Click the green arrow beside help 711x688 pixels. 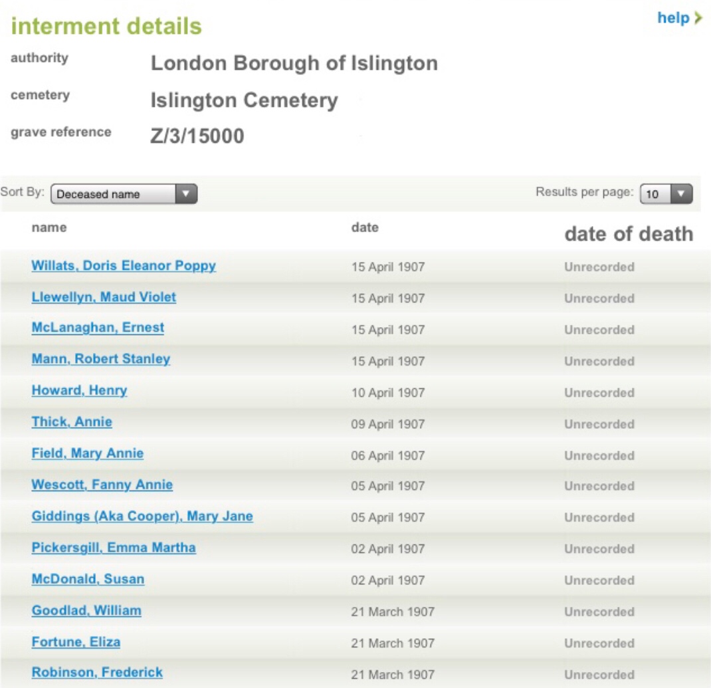click(x=698, y=18)
